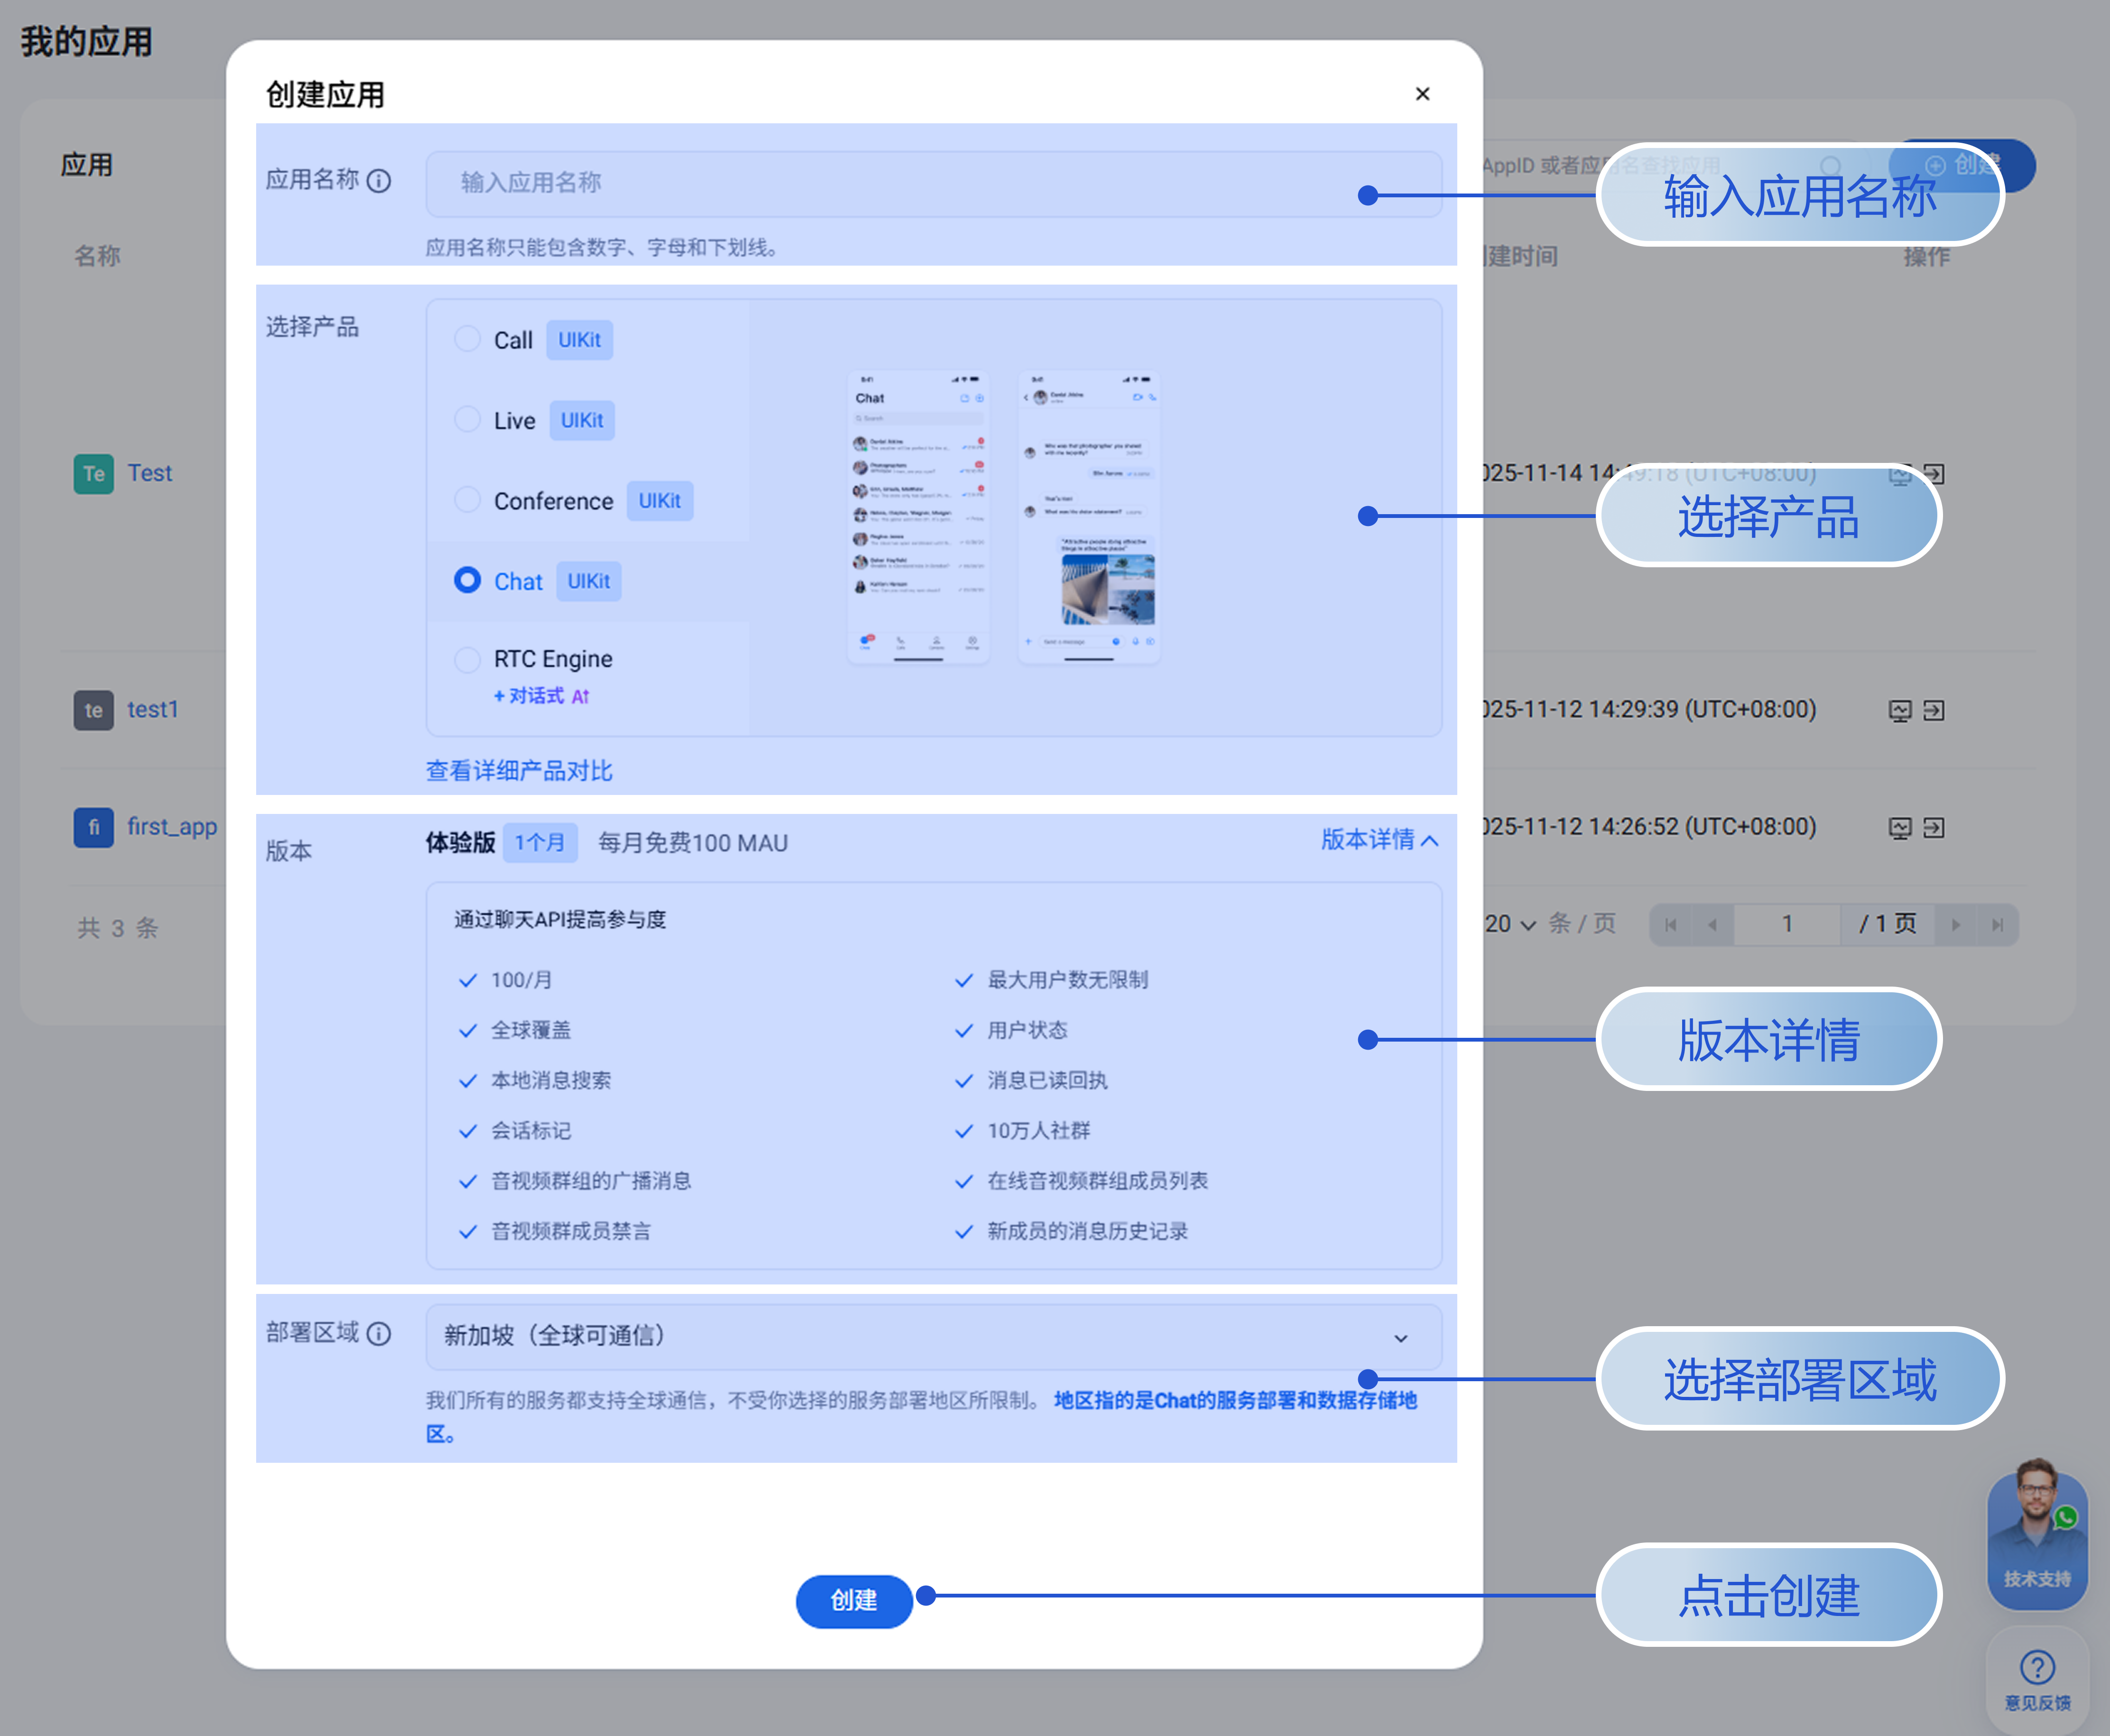
Task: Click the enter-app icon in first_app row
Action: point(1934,828)
